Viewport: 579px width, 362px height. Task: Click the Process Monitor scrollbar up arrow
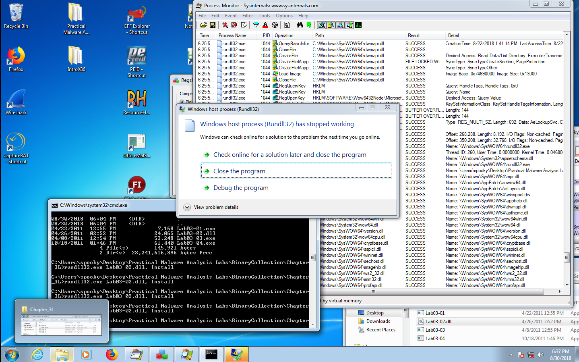tap(567, 34)
